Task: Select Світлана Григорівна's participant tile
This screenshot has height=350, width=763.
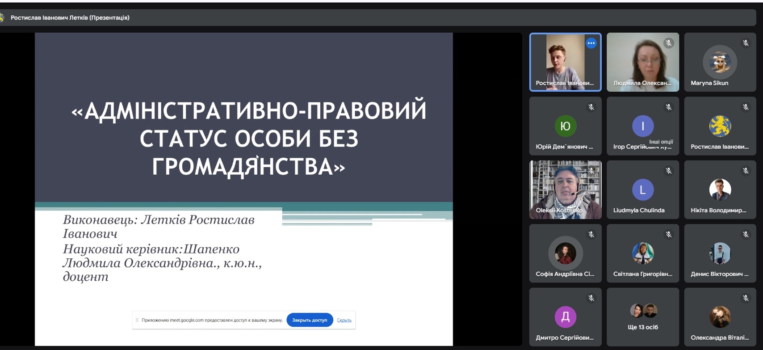Action: [642, 253]
